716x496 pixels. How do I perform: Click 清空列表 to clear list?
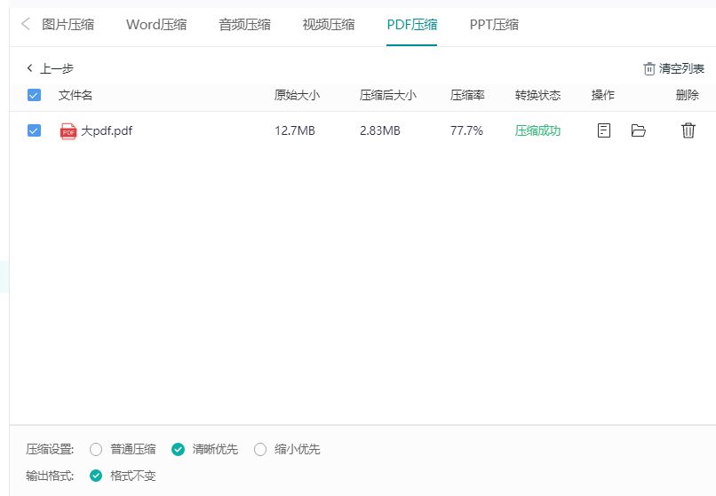pos(681,69)
